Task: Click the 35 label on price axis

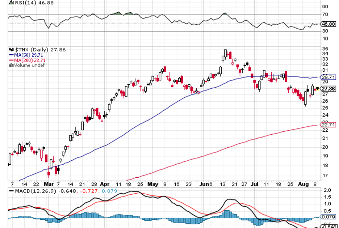Action: 325,48
